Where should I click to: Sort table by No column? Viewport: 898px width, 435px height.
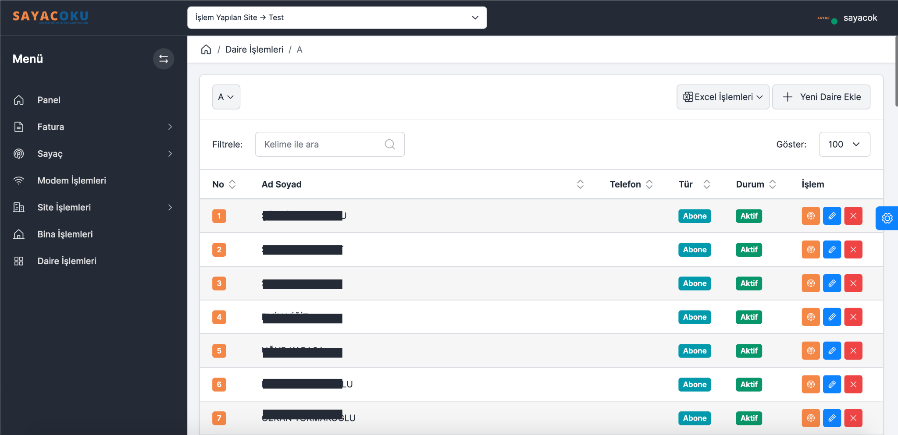[x=232, y=184]
